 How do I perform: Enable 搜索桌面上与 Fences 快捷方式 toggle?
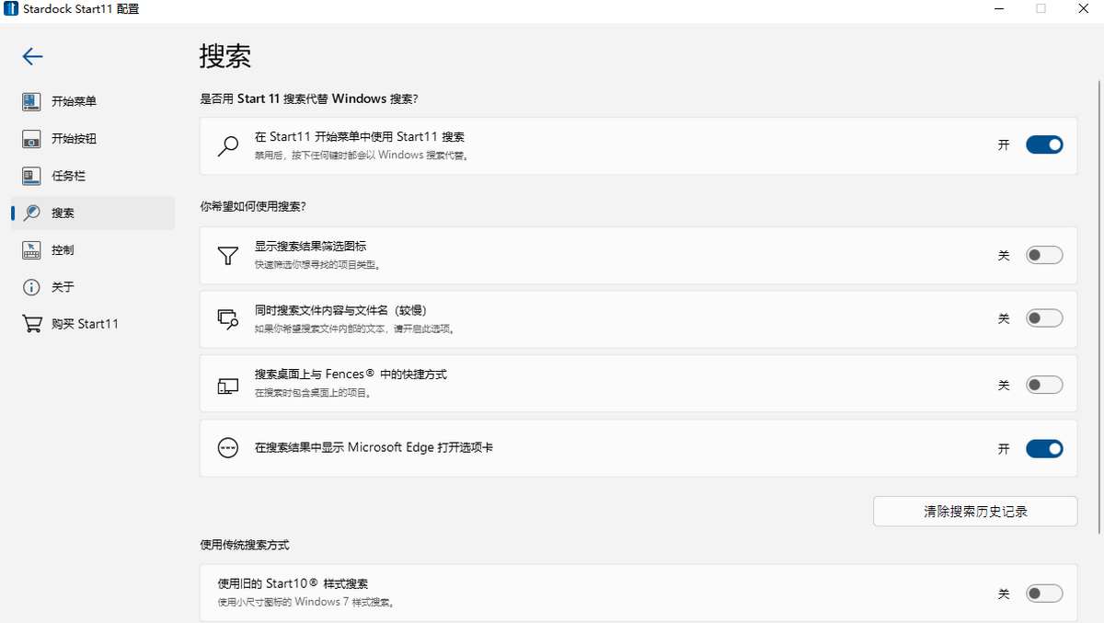coord(1044,385)
